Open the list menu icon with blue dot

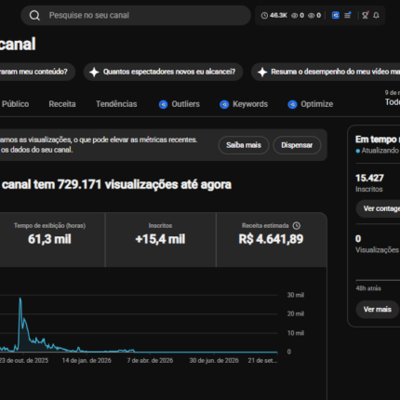[x=348, y=15]
